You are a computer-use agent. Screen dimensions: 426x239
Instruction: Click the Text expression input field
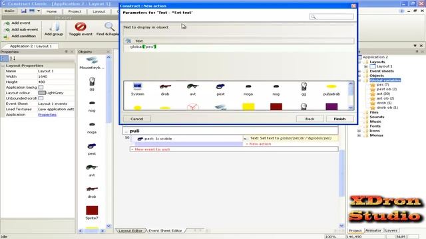[239, 47]
